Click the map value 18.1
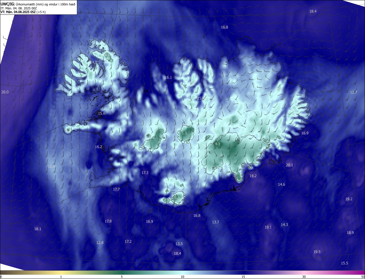Image resolution: width=365 pixels, height=279 pixels. point(38,229)
